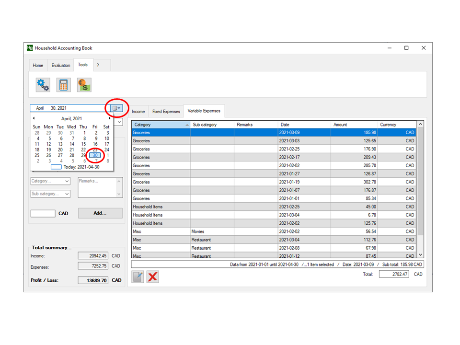Screen dimensions: 460x345
Task: Sort table by Amount column header
Action: point(353,125)
